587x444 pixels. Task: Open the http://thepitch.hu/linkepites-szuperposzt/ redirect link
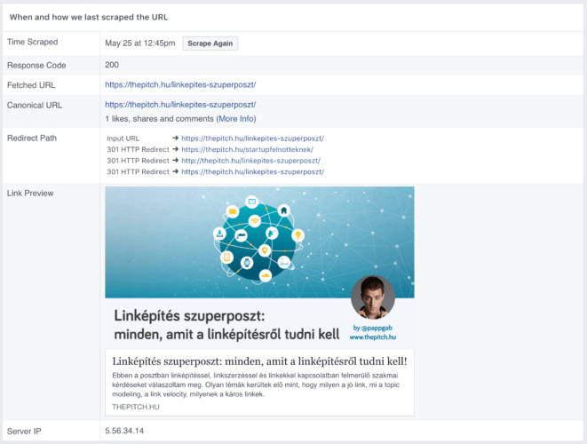click(x=250, y=161)
